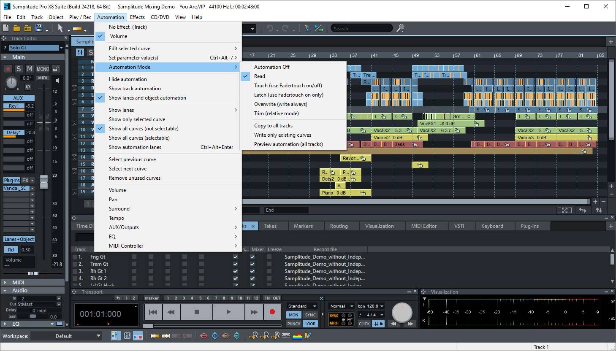Expand the MIDI section in Track Editor
Screen dimensions: 616x351
click(x=5, y=282)
